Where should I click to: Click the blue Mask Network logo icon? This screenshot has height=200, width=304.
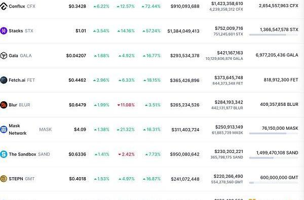(x=4, y=129)
